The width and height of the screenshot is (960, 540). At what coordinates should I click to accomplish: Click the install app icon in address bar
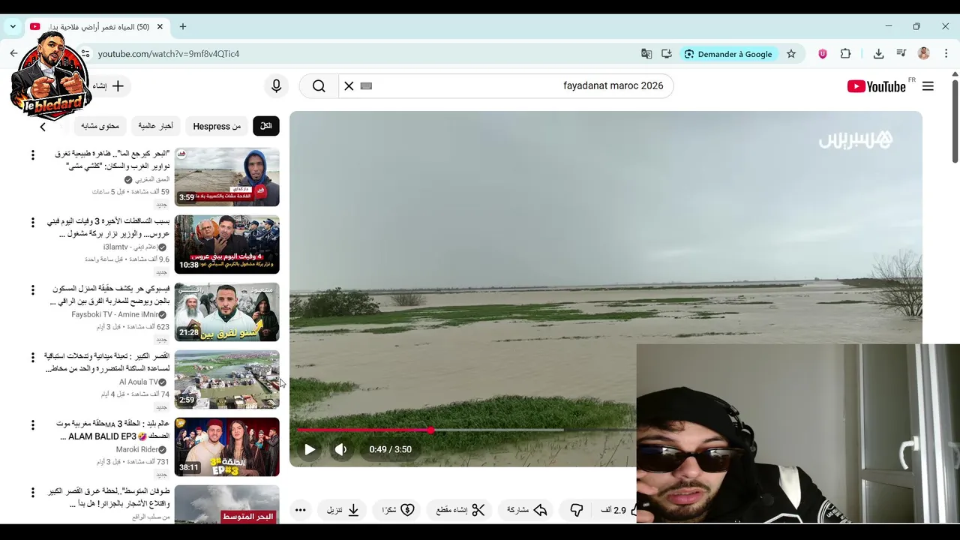tap(667, 54)
